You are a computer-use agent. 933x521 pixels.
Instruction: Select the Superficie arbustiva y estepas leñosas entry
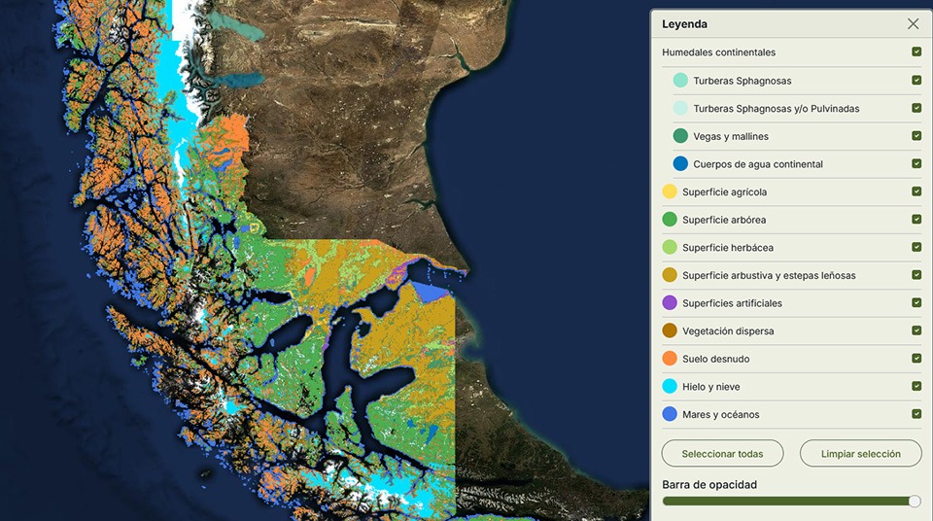(x=768, y=276)
